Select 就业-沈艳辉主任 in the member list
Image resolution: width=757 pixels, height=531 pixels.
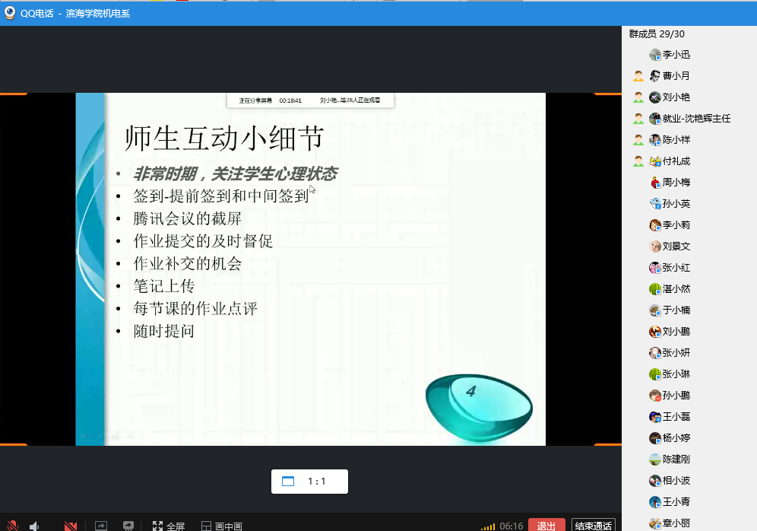[x=696, y=119]
